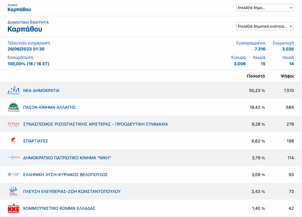Click the ΠΑΣΟΚ green sun logo

14,107
